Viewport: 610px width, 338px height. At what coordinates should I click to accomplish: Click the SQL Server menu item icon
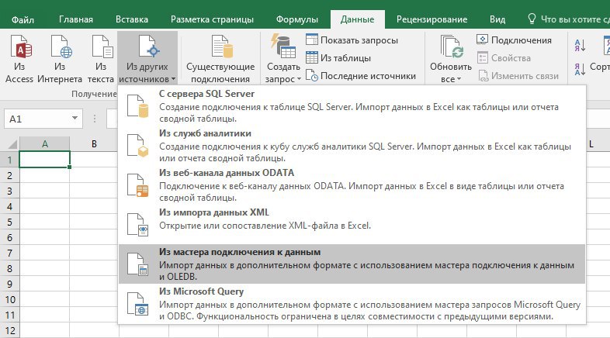click(137, 105)
